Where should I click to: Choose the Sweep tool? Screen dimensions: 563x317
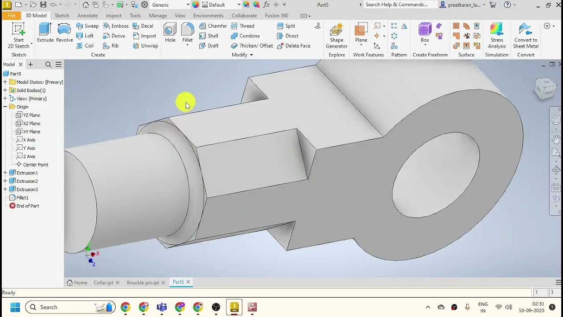click(x=88, y=26)
